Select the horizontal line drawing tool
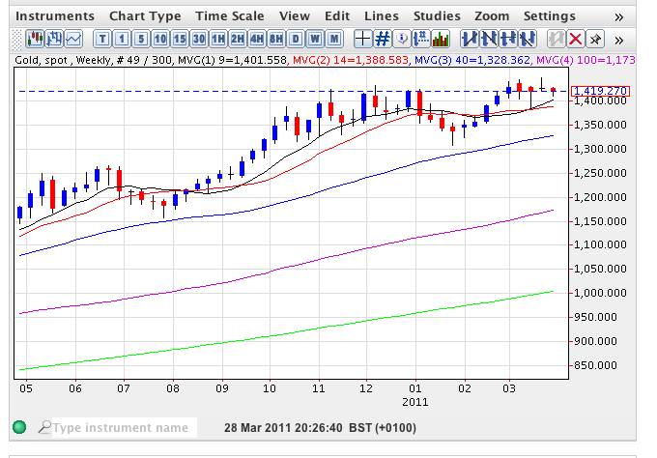 [508, 40]
